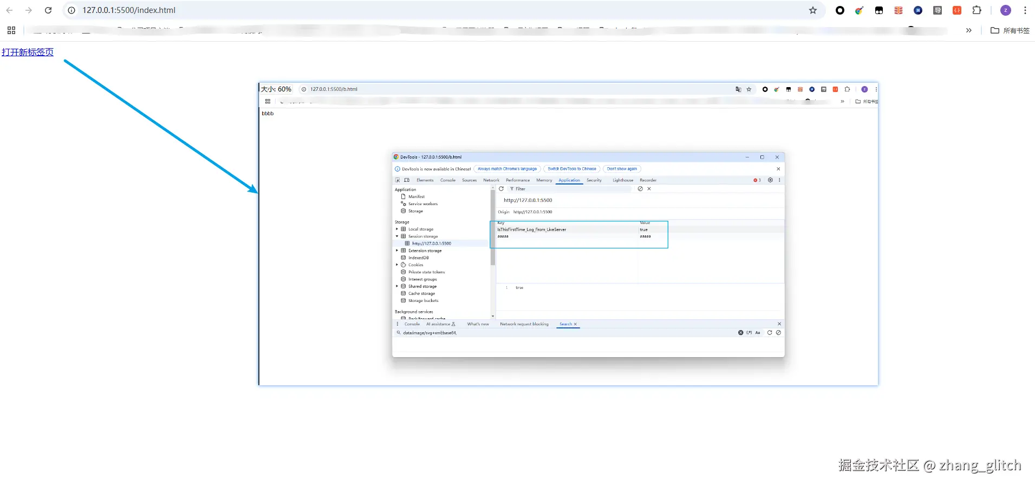Open Storage buckets in the sidebar
Image resolution: width=1035 pixels, height=487 pixels.
click(423, 300)
